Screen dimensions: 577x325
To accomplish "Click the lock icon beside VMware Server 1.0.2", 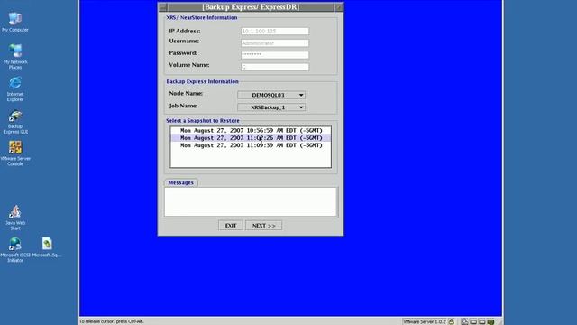I will click(x=451, y=321).
